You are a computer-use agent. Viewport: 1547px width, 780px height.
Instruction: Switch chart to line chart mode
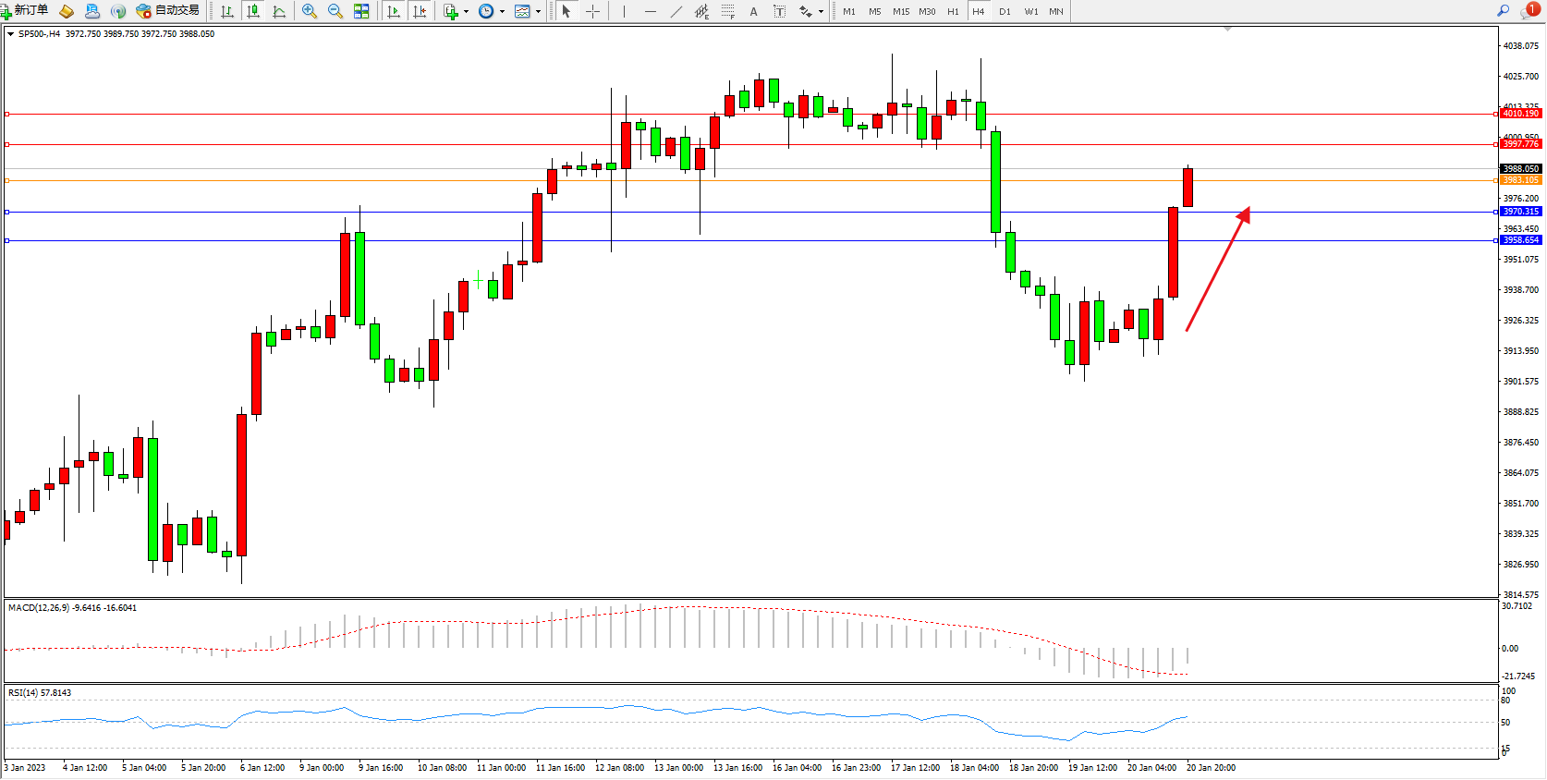coord(279,11)
